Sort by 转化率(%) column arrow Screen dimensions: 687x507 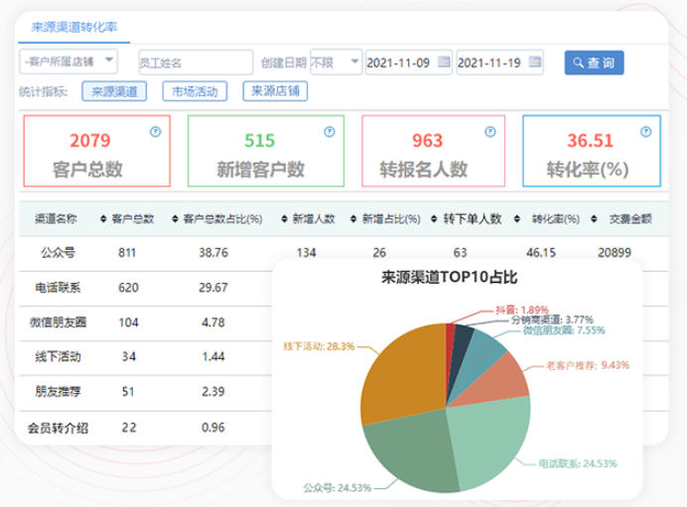pos(517,218)
